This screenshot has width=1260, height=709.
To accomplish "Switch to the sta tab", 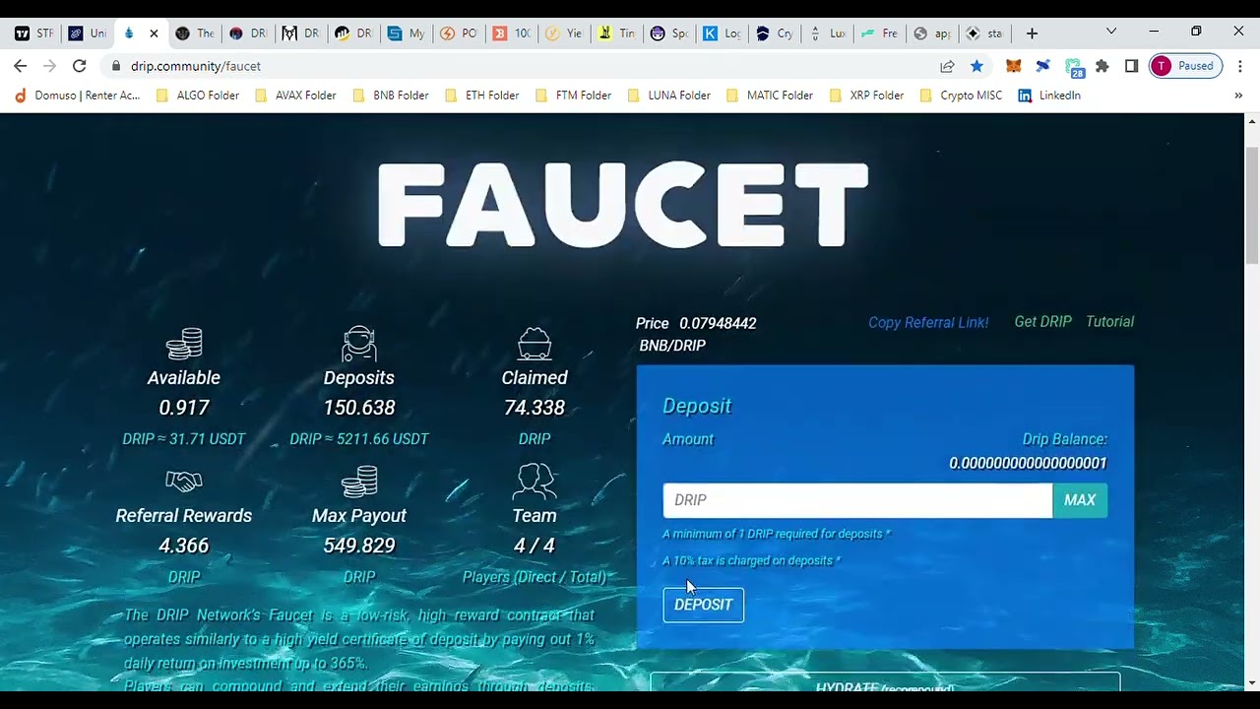I will (984, 33).
